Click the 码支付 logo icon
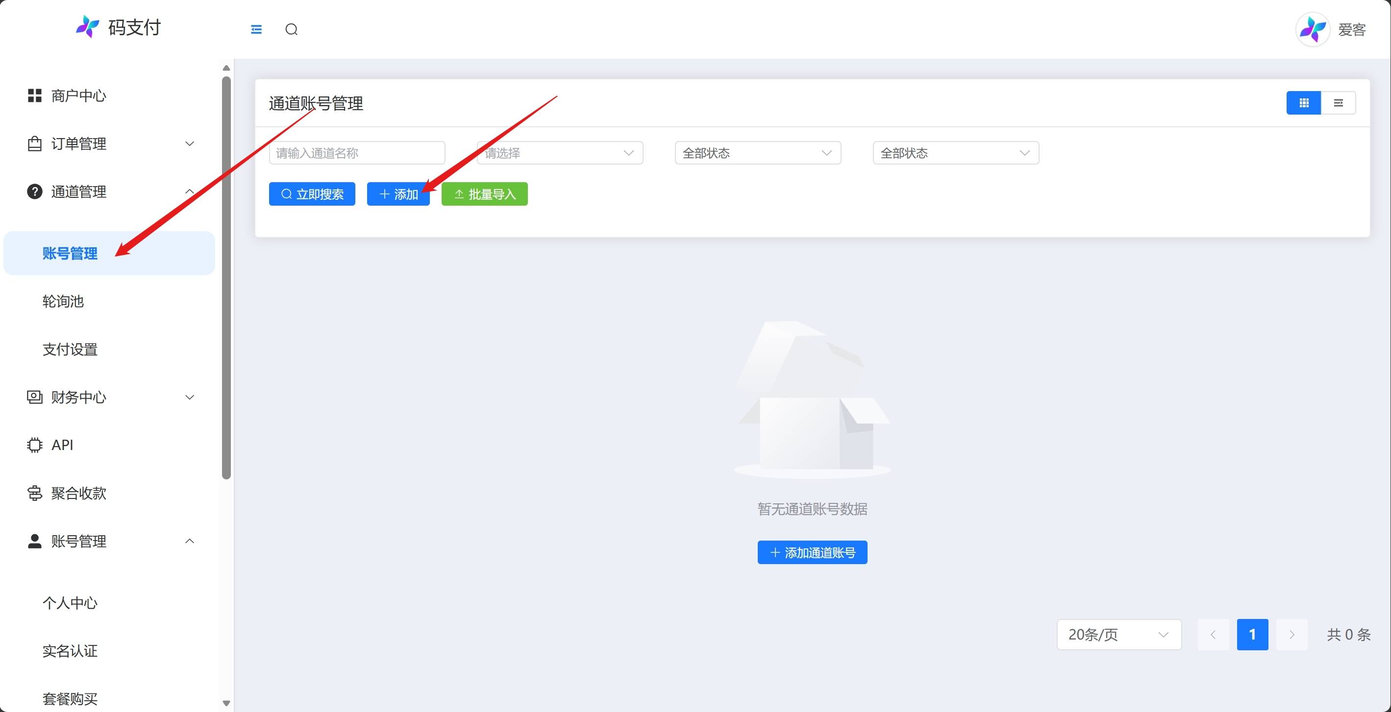 click(x=87, y=26)
